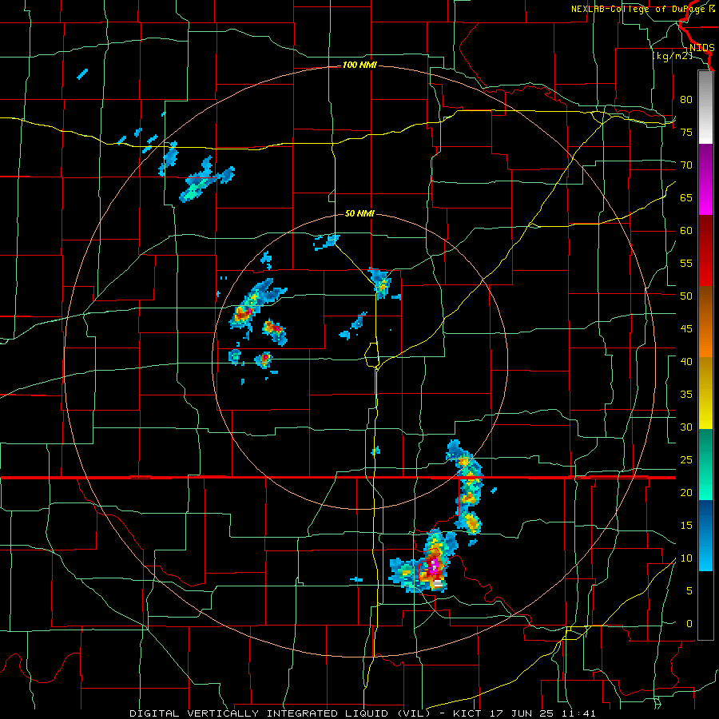
Task: Click scale value "80"
Action: click(686, 100)
